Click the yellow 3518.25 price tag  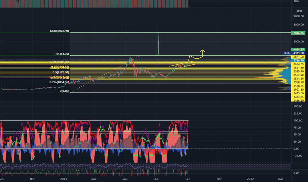click(x=298, y=86)
